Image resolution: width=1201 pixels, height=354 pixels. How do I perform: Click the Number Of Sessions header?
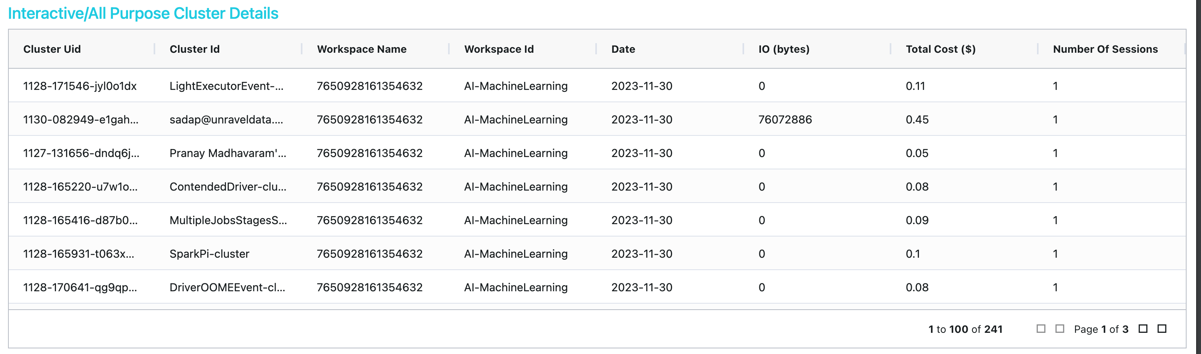pos(1105,50)
